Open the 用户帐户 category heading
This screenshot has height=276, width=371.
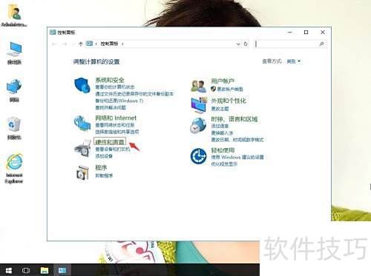[x=223, y=81]
